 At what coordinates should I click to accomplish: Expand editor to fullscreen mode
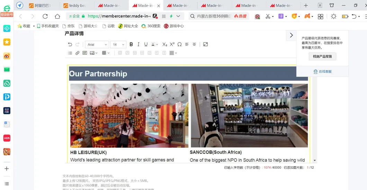(206, 44)
